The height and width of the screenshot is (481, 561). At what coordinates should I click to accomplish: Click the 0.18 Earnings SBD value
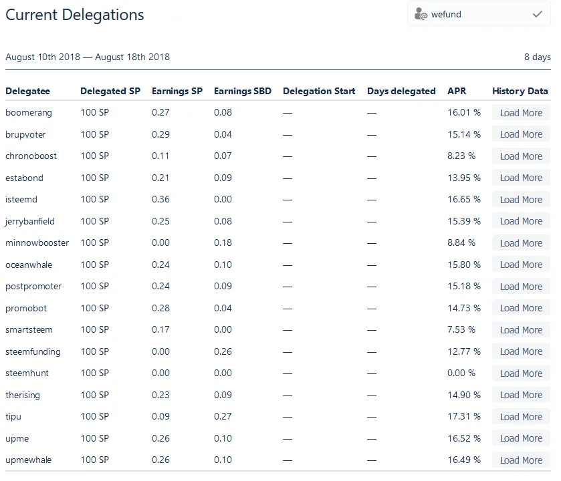click(x=223, y=243)
